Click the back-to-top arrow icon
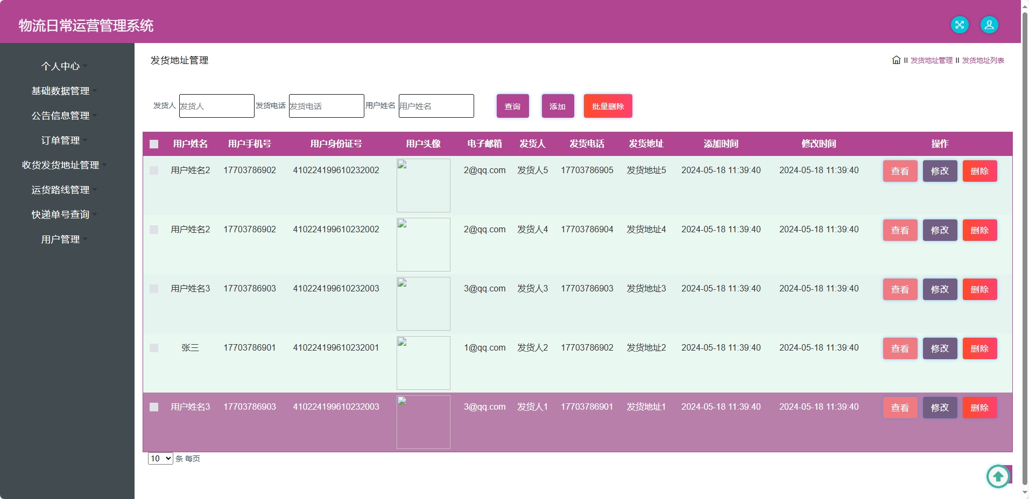Image resolution: width=1029 pixels, height=499 pixels. pos(997,476)
